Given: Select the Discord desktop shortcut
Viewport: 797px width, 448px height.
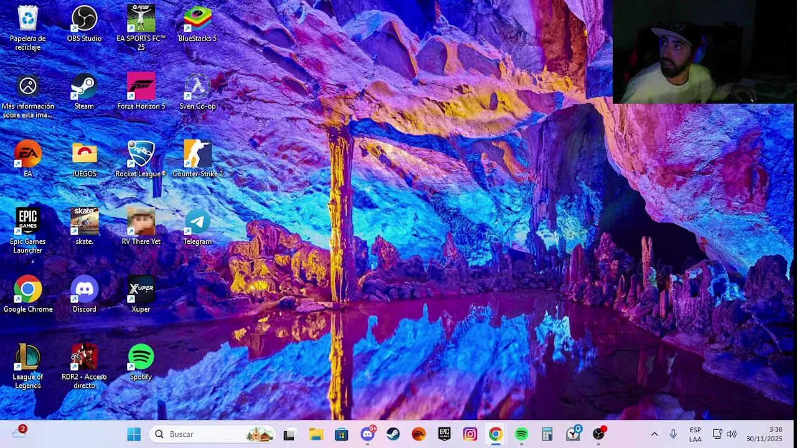Looking at the screenshot, I should point(84,295).
